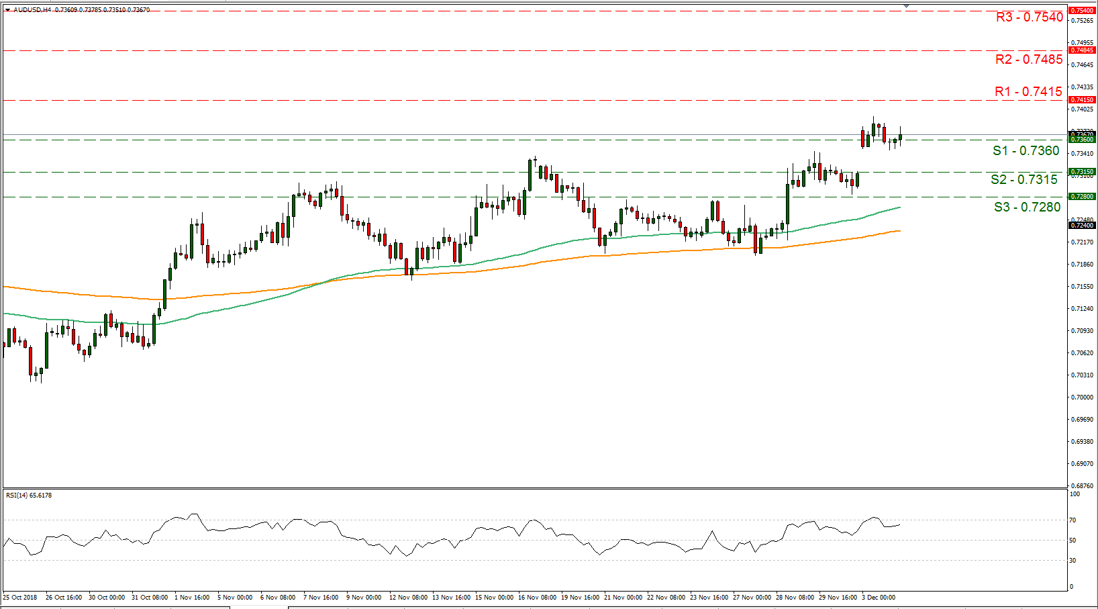The image size is (1098, 609).
Task: Click the 0.69690 price scale value
Action: click(x=1083, y=420)
